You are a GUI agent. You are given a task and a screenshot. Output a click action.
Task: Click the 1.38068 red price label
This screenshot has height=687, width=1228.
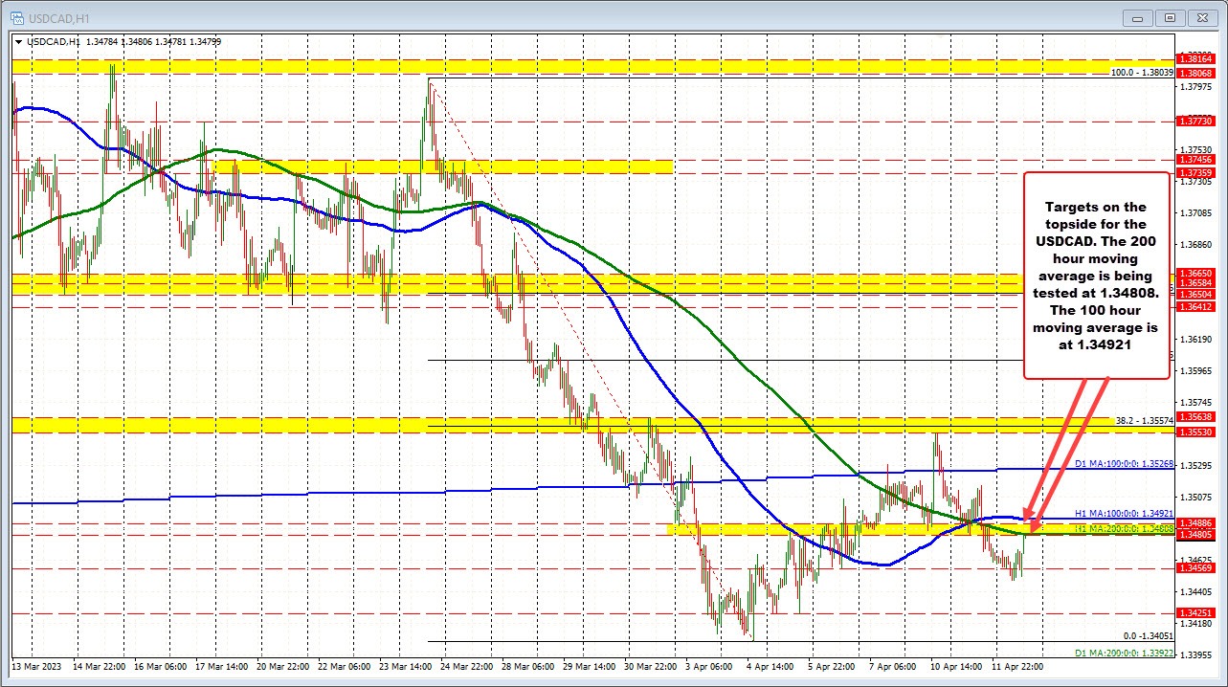coord(1196,73)
